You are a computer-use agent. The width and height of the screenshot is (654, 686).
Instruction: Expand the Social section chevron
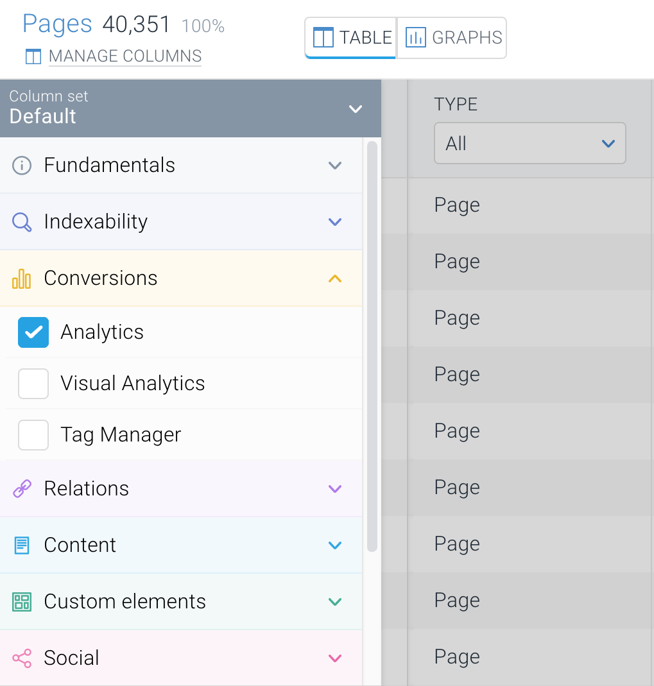pos(335,658)
